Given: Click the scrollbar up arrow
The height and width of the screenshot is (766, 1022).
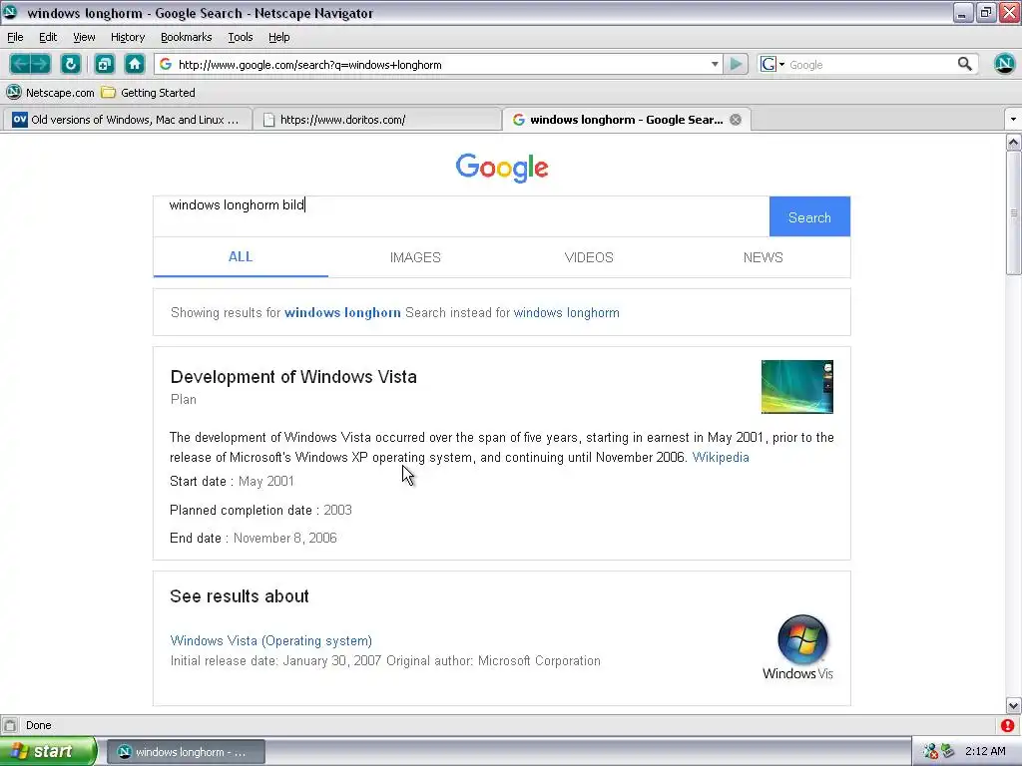Looking at the screenshot, I should coord(1013,142).
